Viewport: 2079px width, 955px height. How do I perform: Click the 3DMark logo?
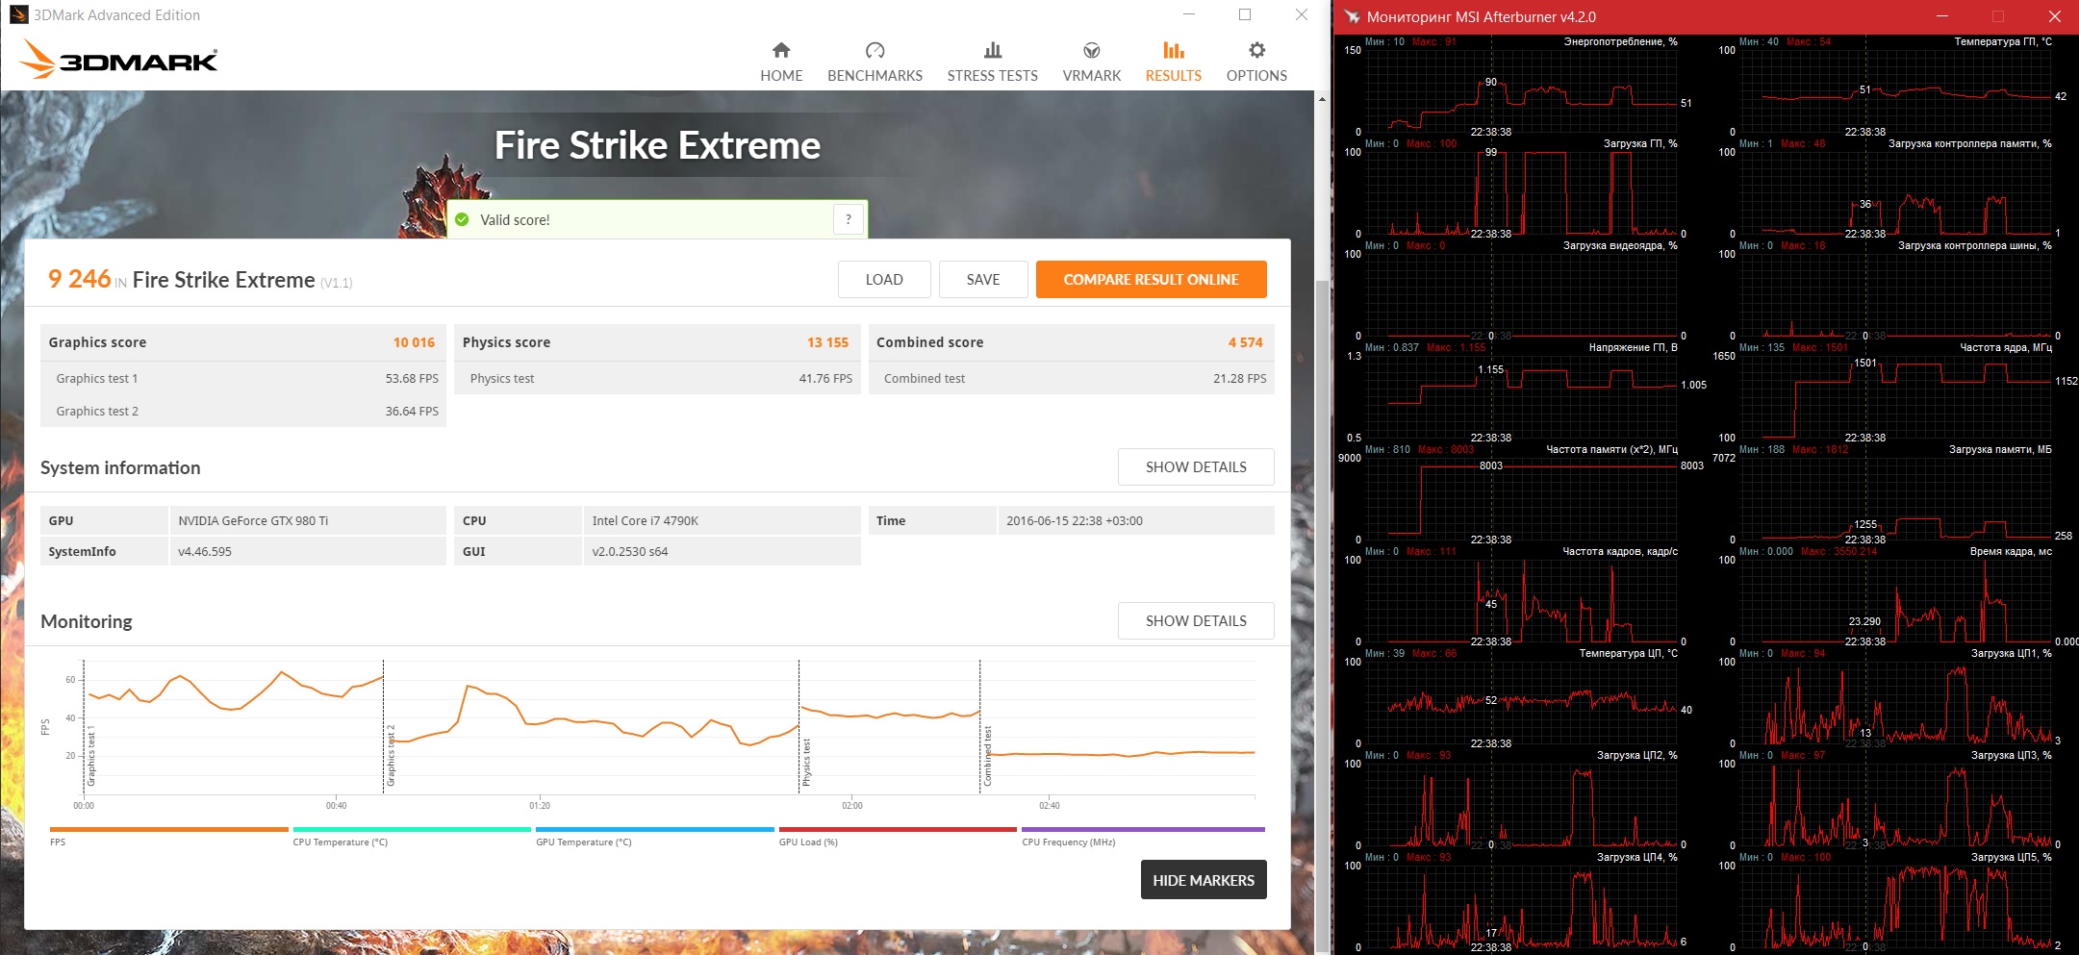[118, 60]
